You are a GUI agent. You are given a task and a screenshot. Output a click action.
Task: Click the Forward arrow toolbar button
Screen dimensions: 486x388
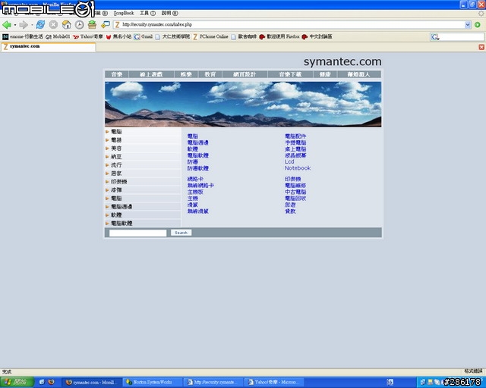[24, 25]
